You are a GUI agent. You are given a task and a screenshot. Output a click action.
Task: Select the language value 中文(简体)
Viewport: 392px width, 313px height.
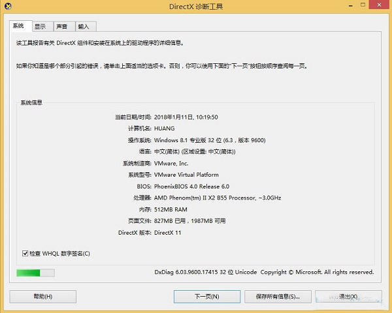[x=167, y=152]
